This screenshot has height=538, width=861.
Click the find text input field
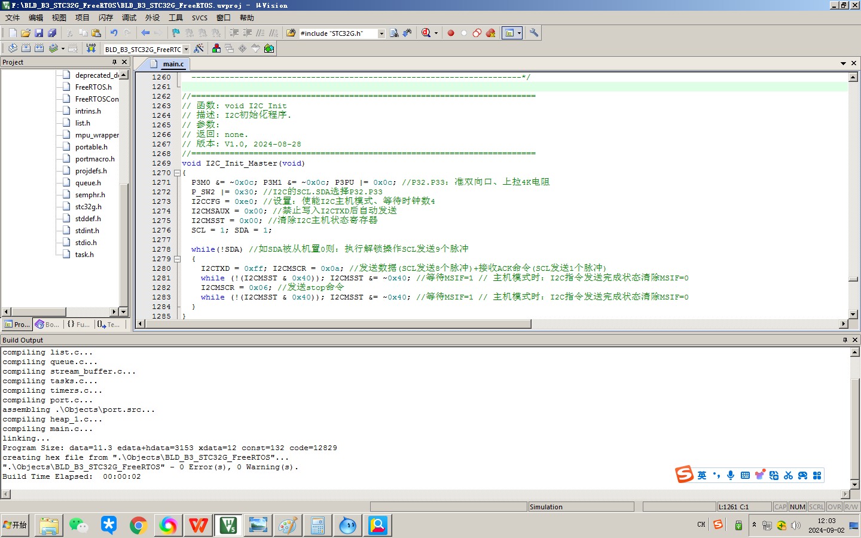(338, 33)
